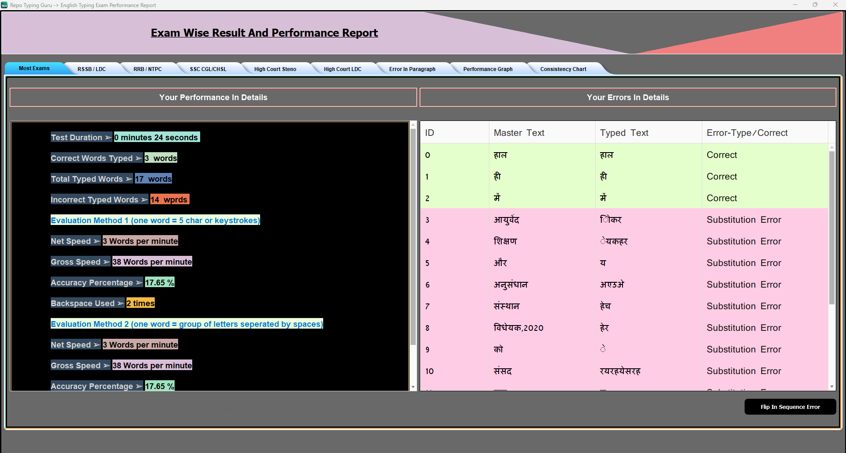Open the Most Exams tab

[x=34, y=68]
